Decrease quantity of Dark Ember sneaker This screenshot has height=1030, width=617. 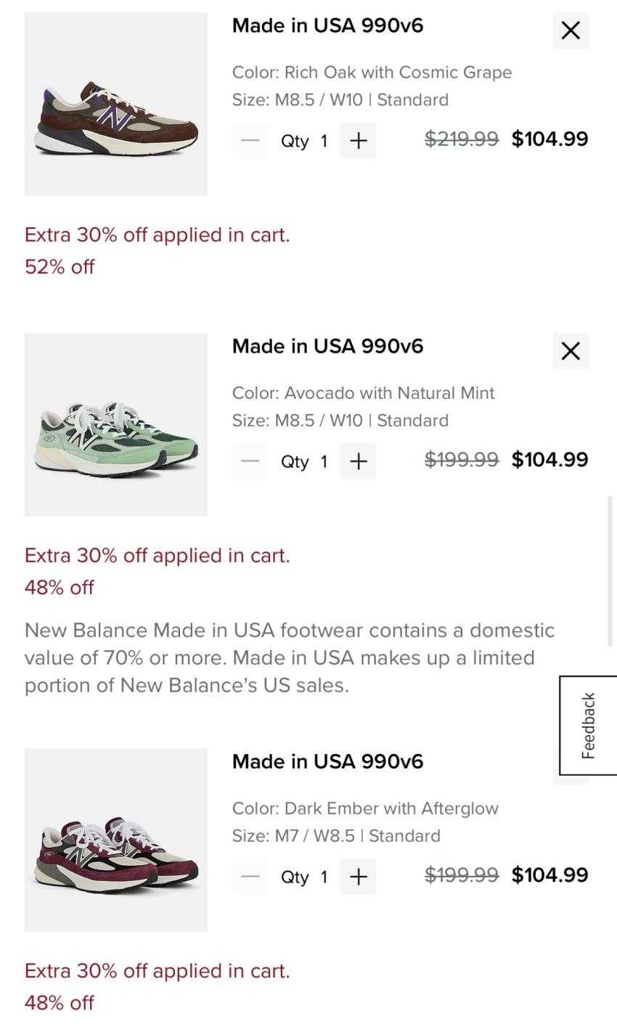pos(250,877)
